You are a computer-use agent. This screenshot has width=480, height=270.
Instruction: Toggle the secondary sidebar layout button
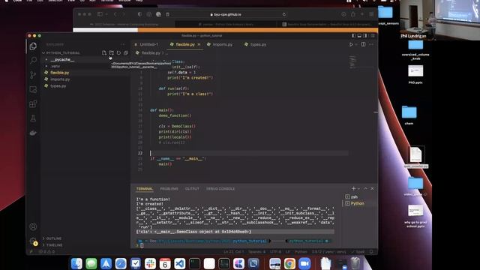tap(365, 36)
